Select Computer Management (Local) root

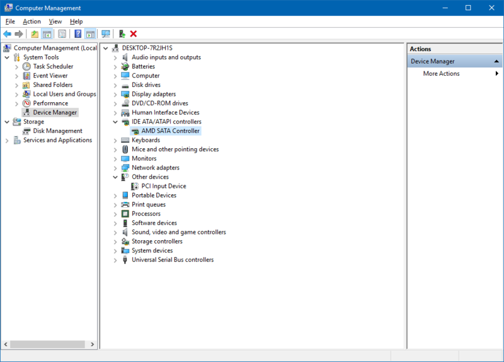(x=55, y=48)
